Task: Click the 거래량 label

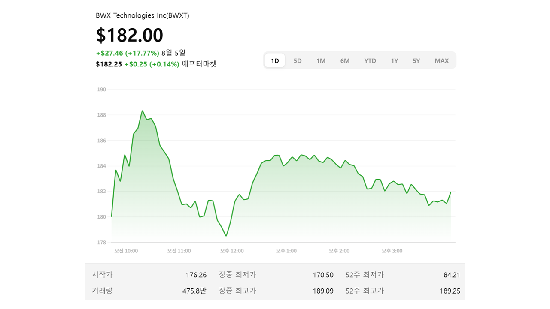Action: point(102,291)
